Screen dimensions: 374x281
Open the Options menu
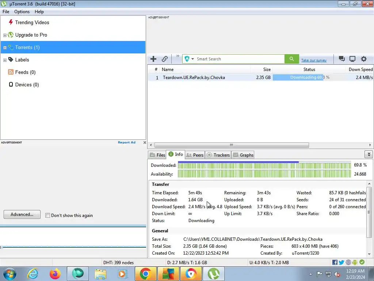pyautogui.click(x=22, y=12)
